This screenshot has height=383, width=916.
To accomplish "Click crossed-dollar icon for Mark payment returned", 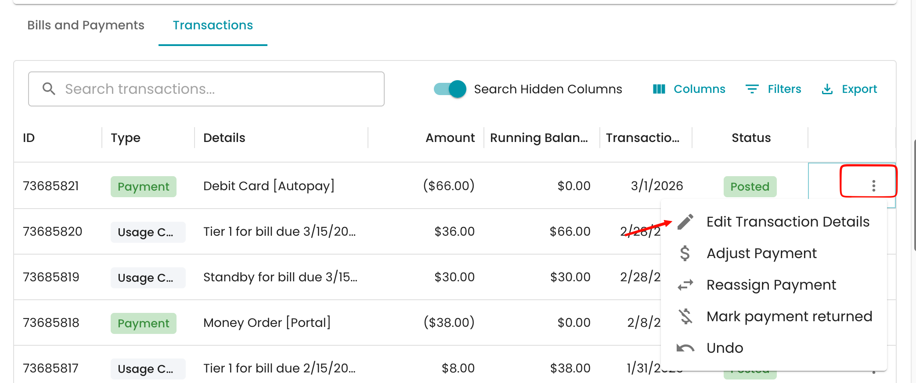I will coord(685,316).
